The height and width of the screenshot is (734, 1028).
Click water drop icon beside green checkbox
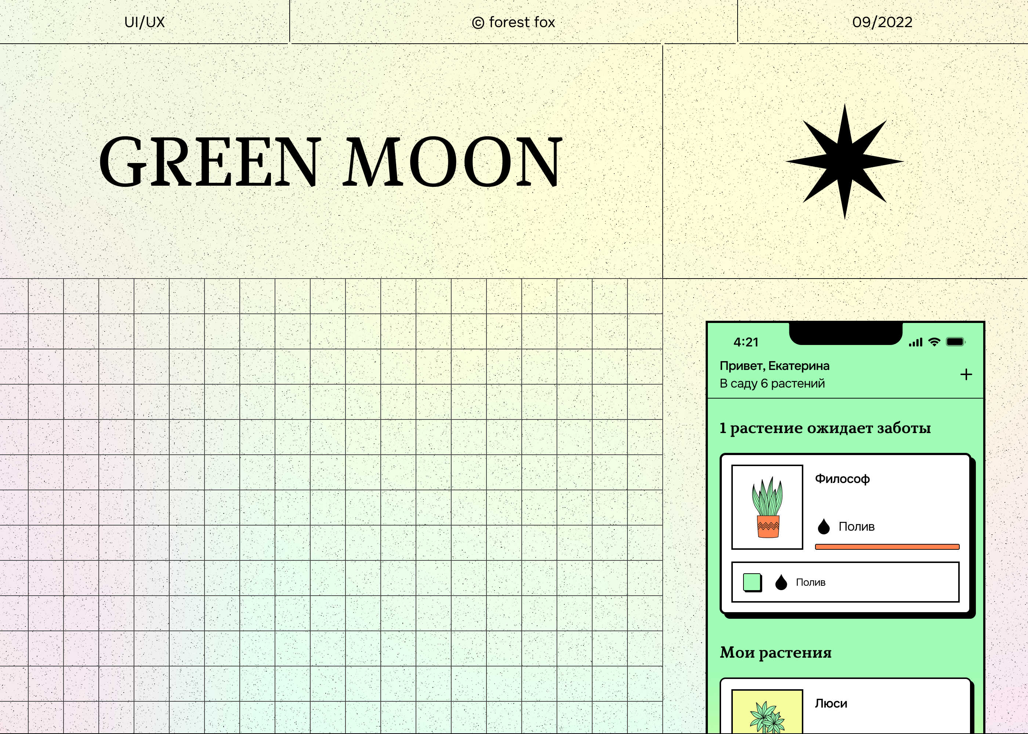pyautogui.click(x=781, y=582)
